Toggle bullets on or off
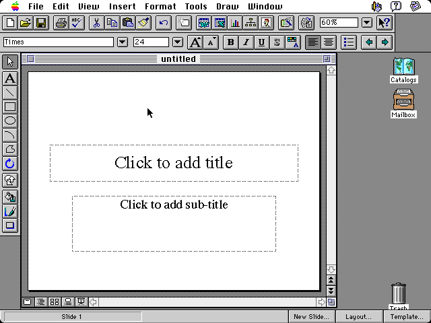431x323 pixels. click(349, 42)
